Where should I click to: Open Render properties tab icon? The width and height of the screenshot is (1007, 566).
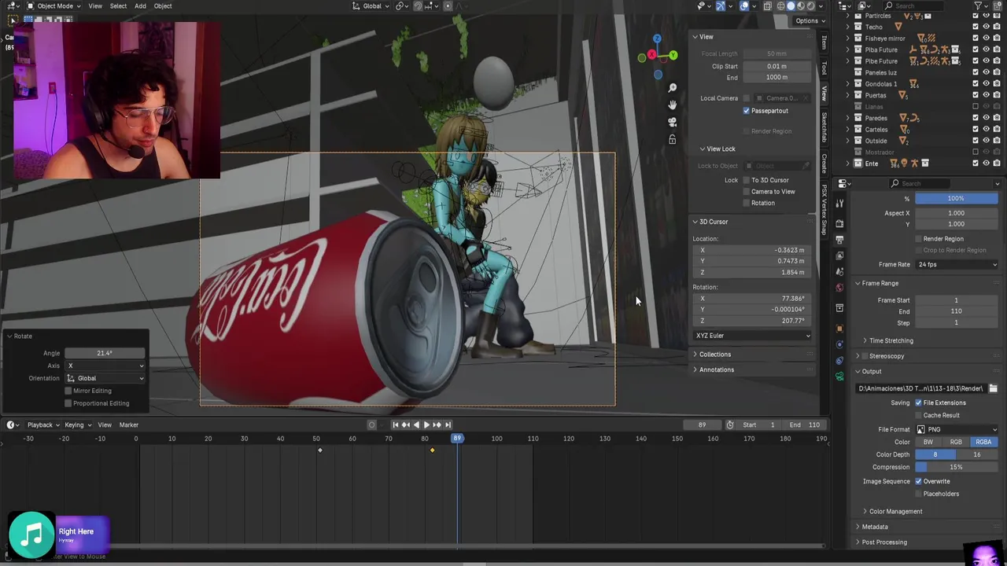click(839, 223)
